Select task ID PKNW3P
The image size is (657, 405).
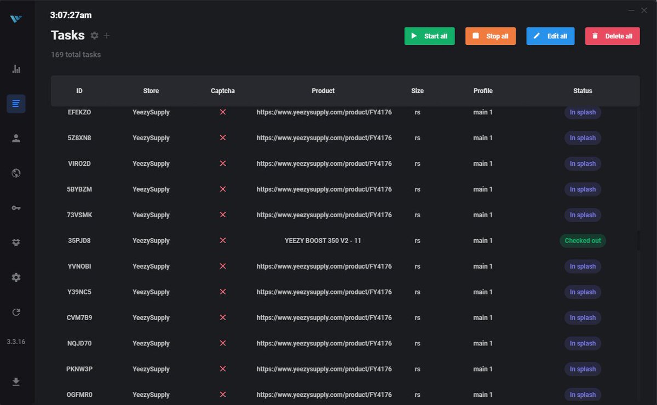click(x=79, y=369)
